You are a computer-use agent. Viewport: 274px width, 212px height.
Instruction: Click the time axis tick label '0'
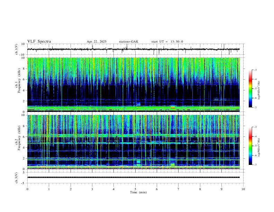[x=27, y=189]
